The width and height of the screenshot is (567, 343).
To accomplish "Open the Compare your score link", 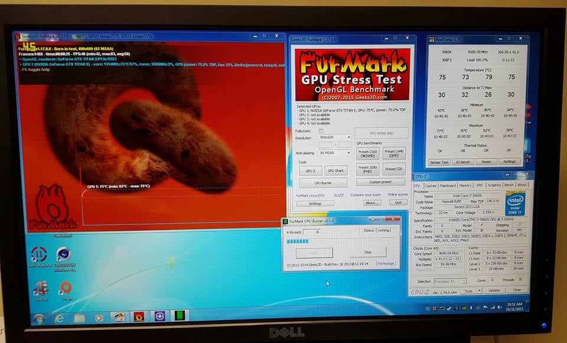I will (365, 195).
